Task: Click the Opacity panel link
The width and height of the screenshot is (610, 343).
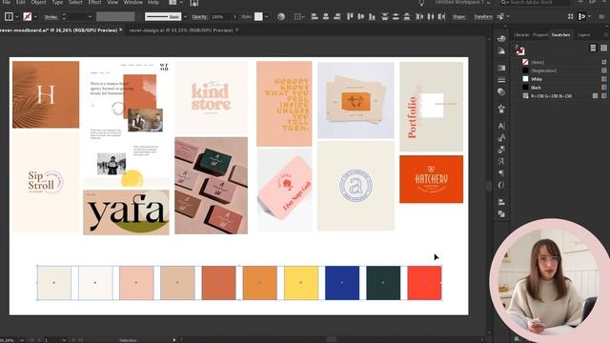Action: click(199, 17)
